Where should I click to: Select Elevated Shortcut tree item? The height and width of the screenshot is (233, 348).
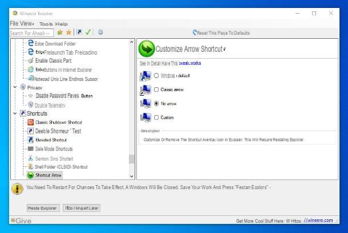[x=51, y=140]
